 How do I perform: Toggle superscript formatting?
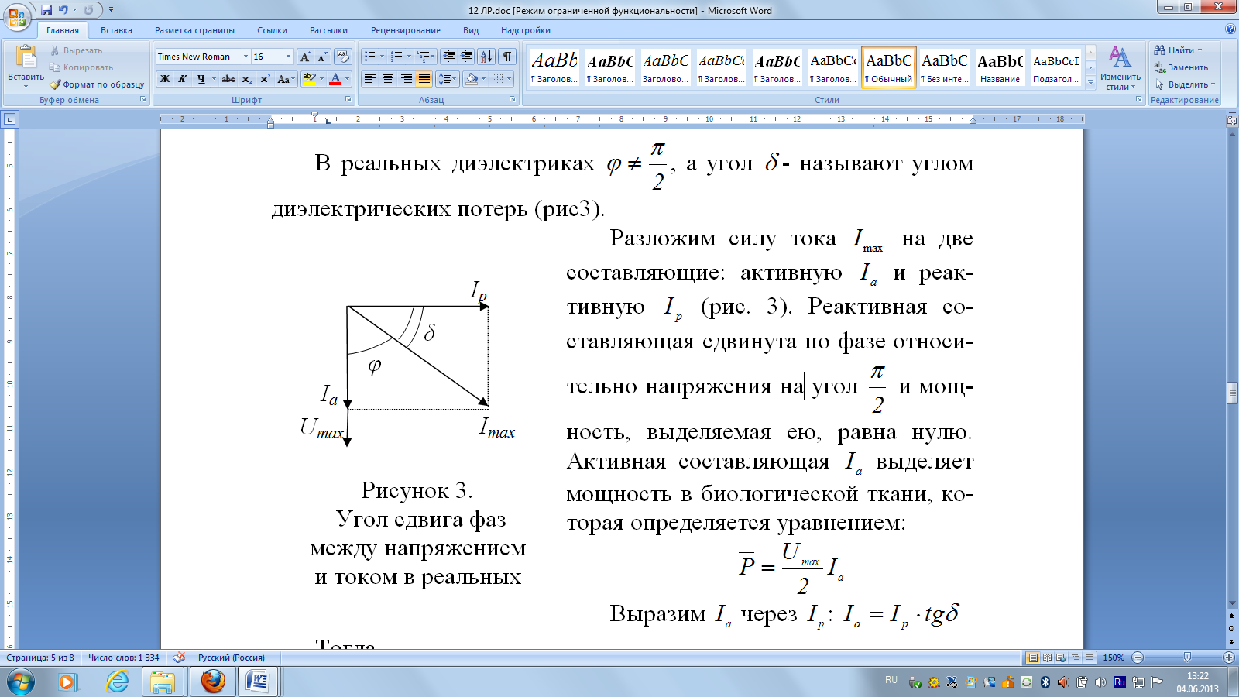(x=265, y=79)
